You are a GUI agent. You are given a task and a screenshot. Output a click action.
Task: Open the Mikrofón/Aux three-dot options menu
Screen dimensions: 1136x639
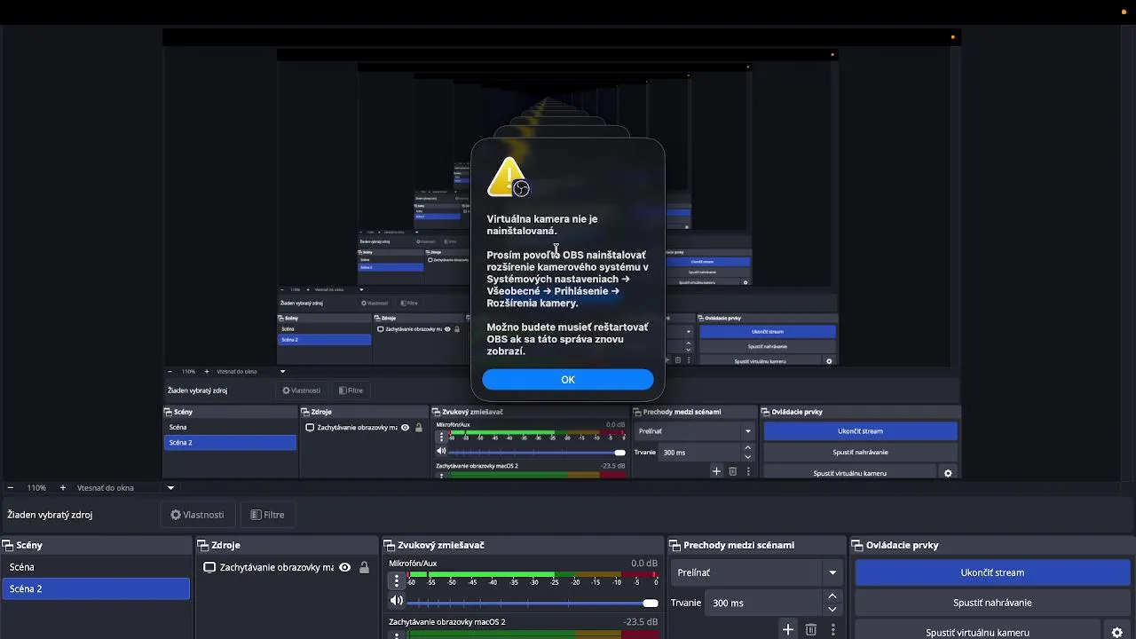point(397,581)
